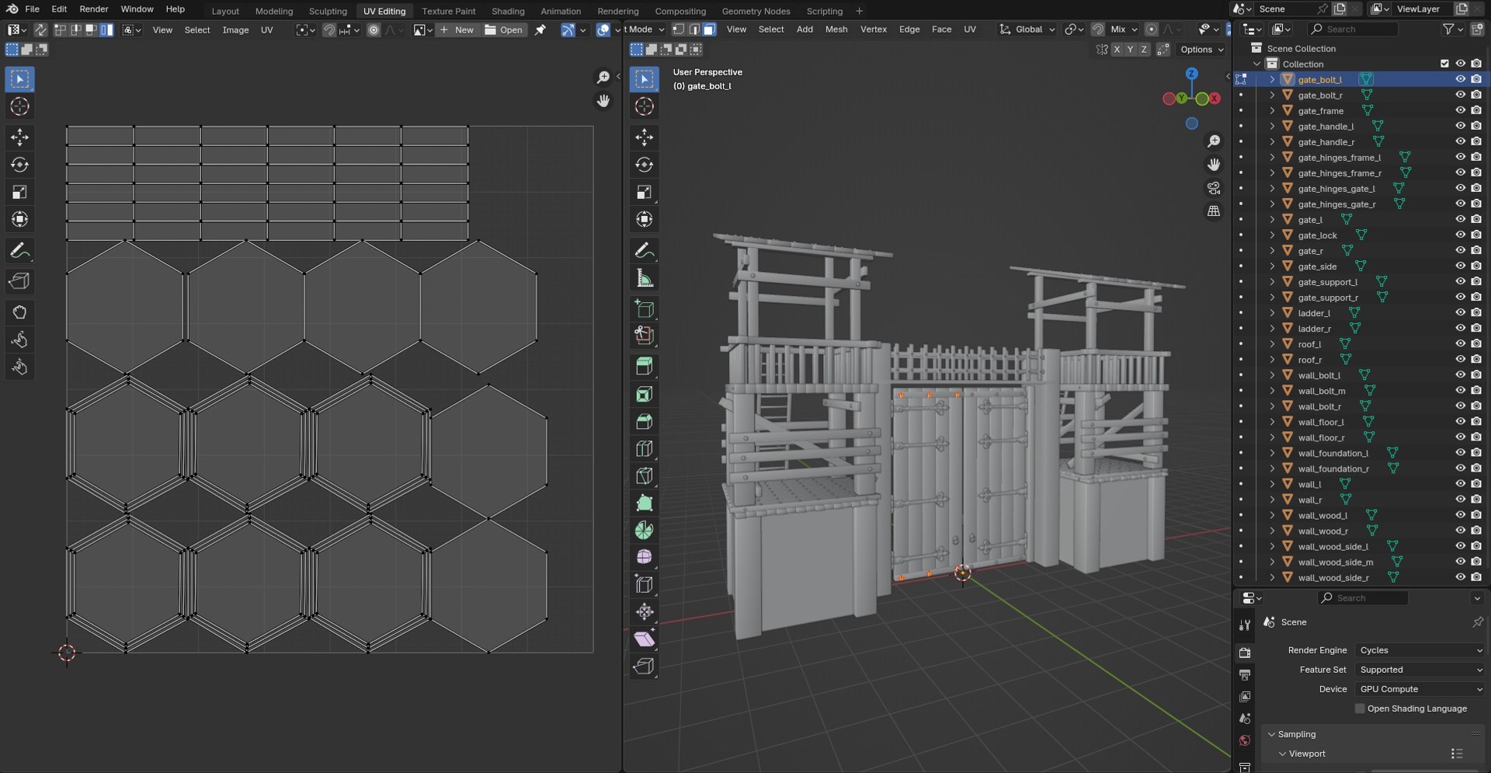Toggle visibility of roof_l object
Image resolution: width=1491 pixels, height=773 pixels.
point(1460,343)
